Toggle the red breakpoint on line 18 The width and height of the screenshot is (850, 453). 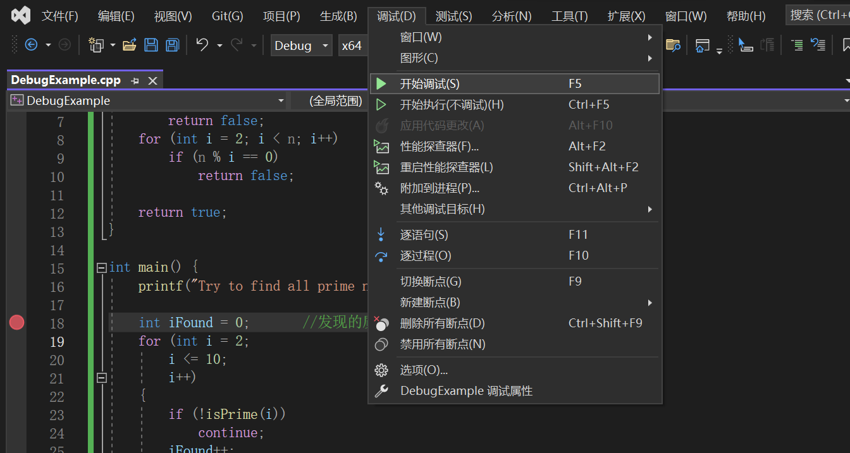[16, 323]
